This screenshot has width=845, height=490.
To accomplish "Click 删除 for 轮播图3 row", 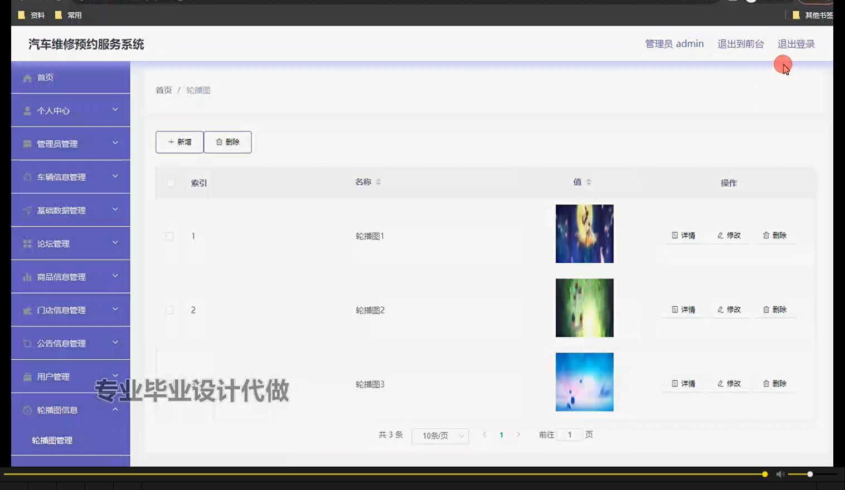I will 775,384.
